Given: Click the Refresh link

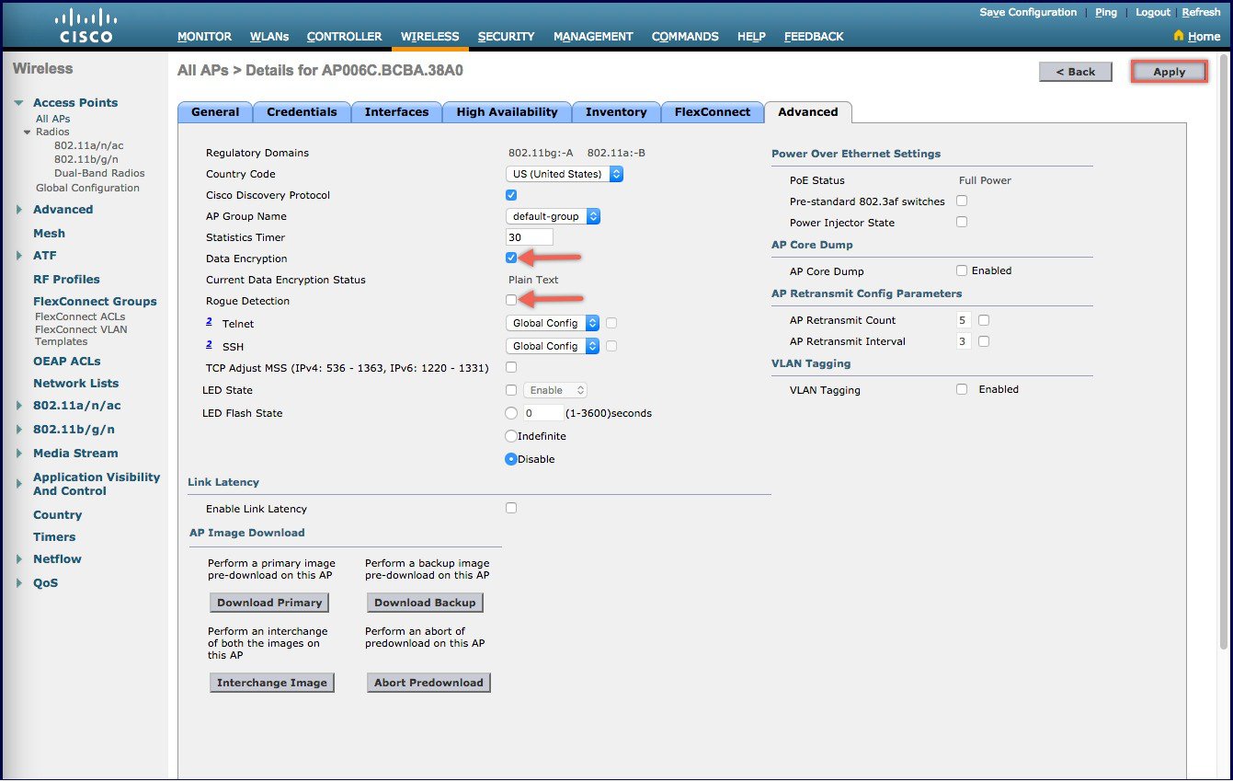Looking at the screenshot, I should 1201,13.
